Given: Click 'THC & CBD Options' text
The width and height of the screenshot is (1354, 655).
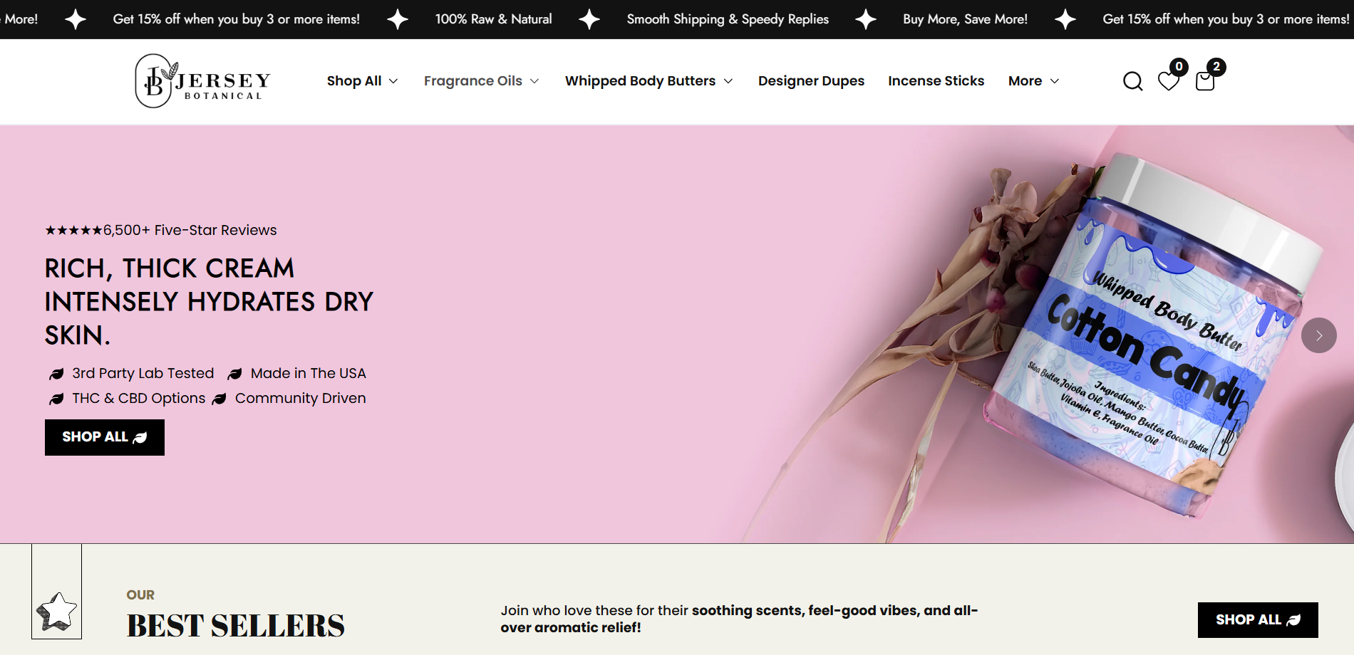Looking at the screenshot, I should coord(138,399).
